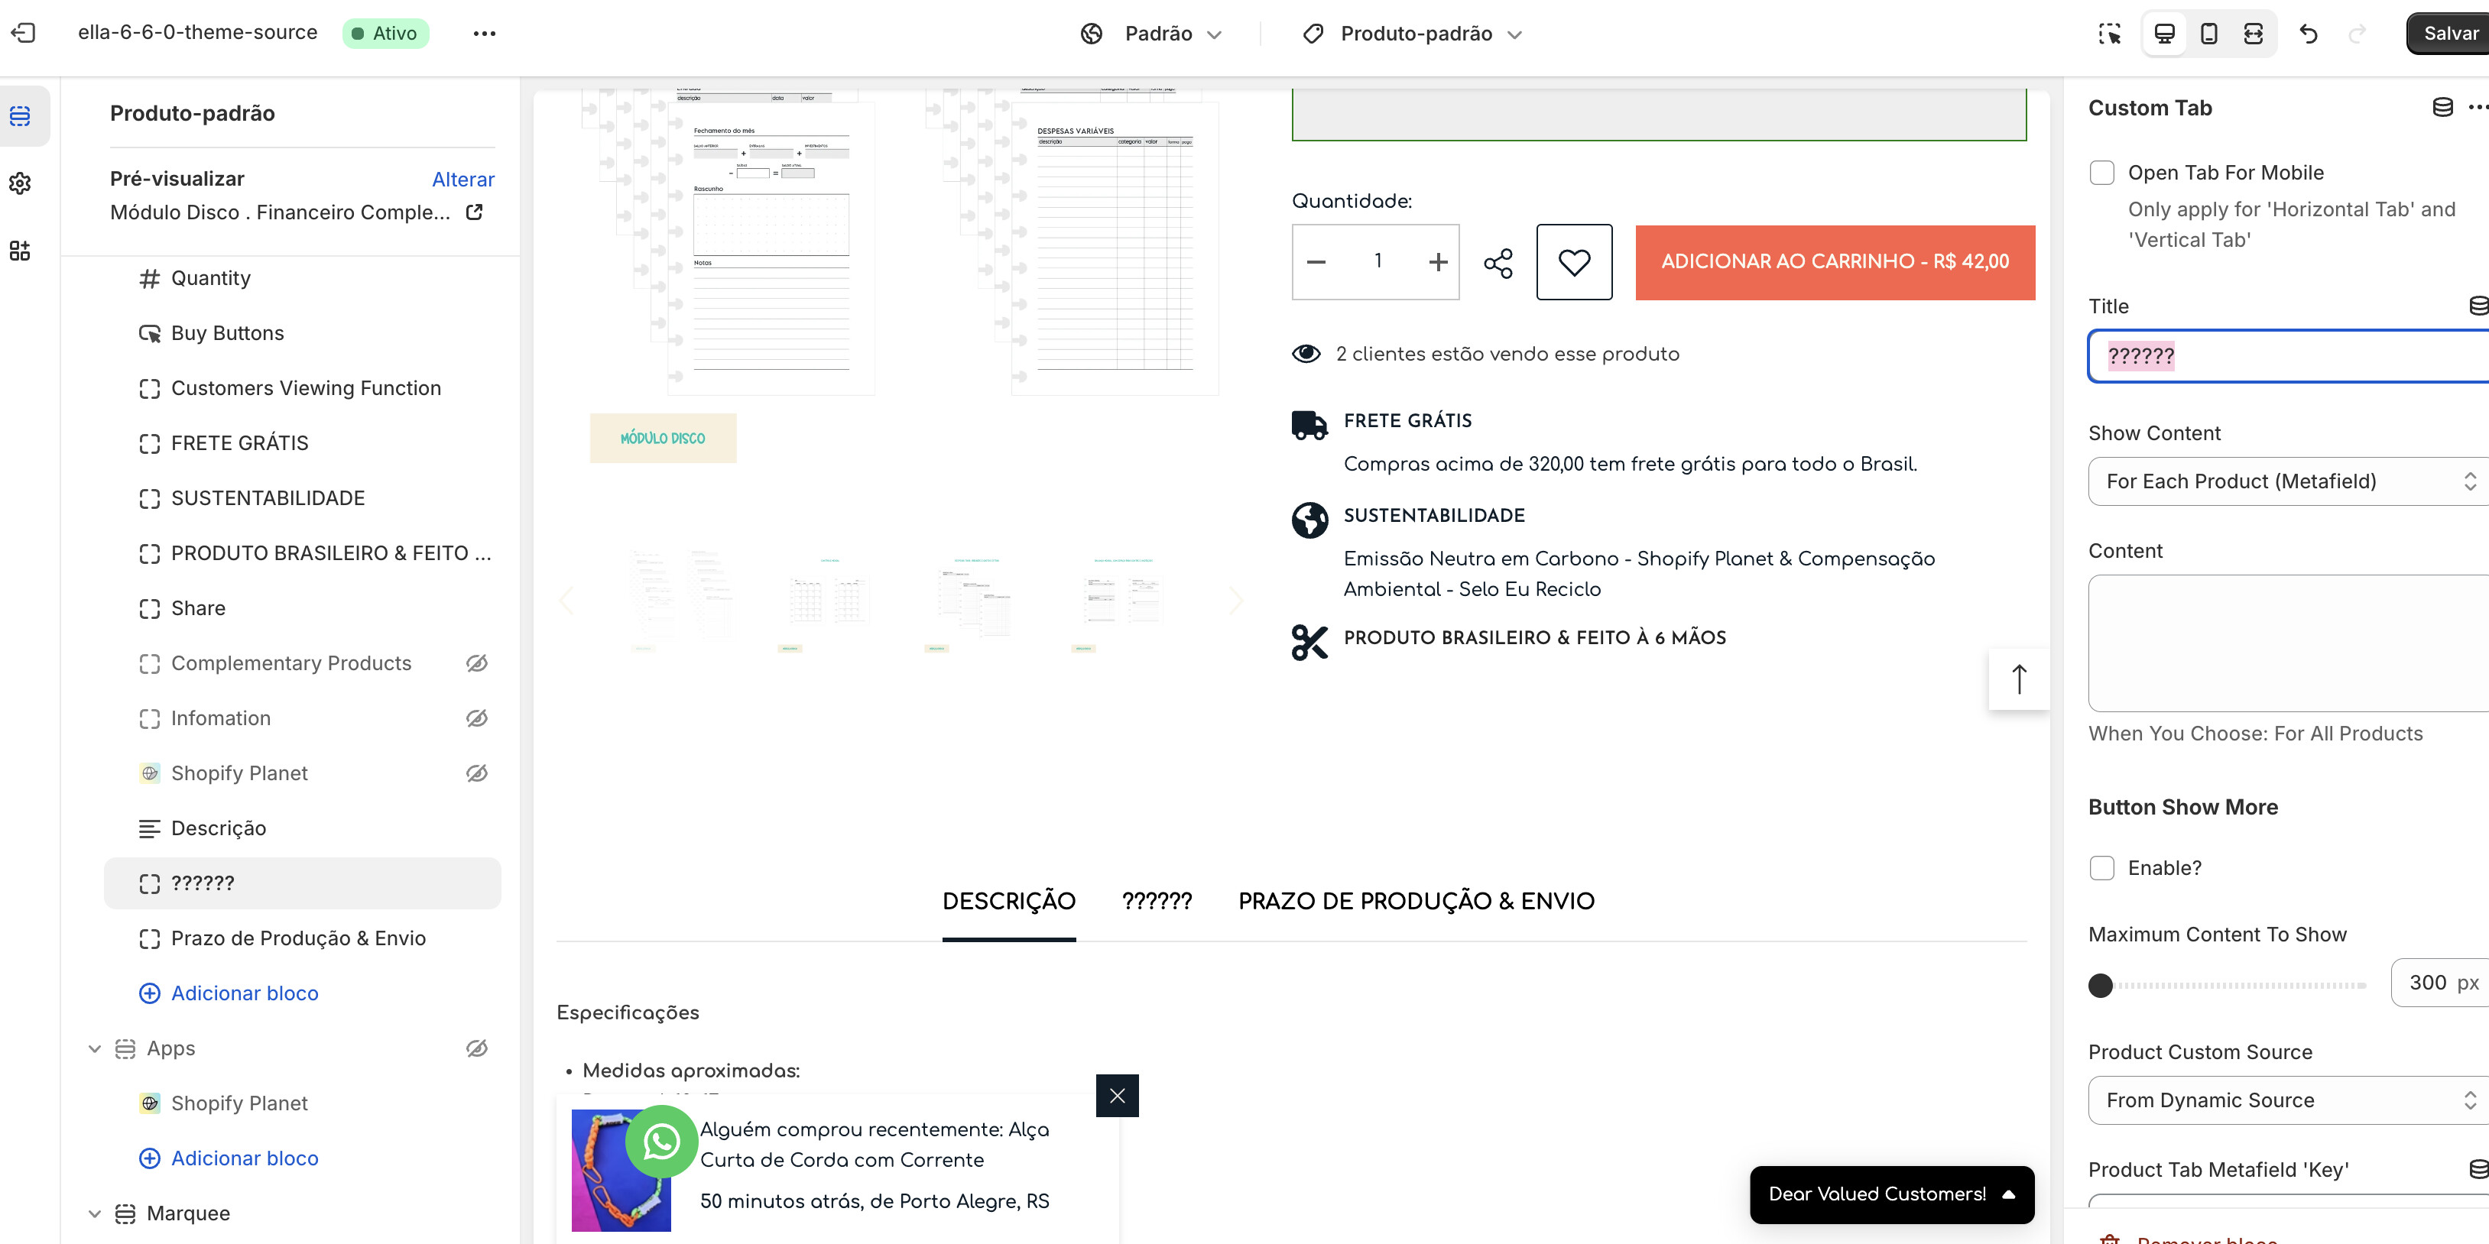Click the exit editor icon
Screen dimensions: 2489x1244
(23, 33)
